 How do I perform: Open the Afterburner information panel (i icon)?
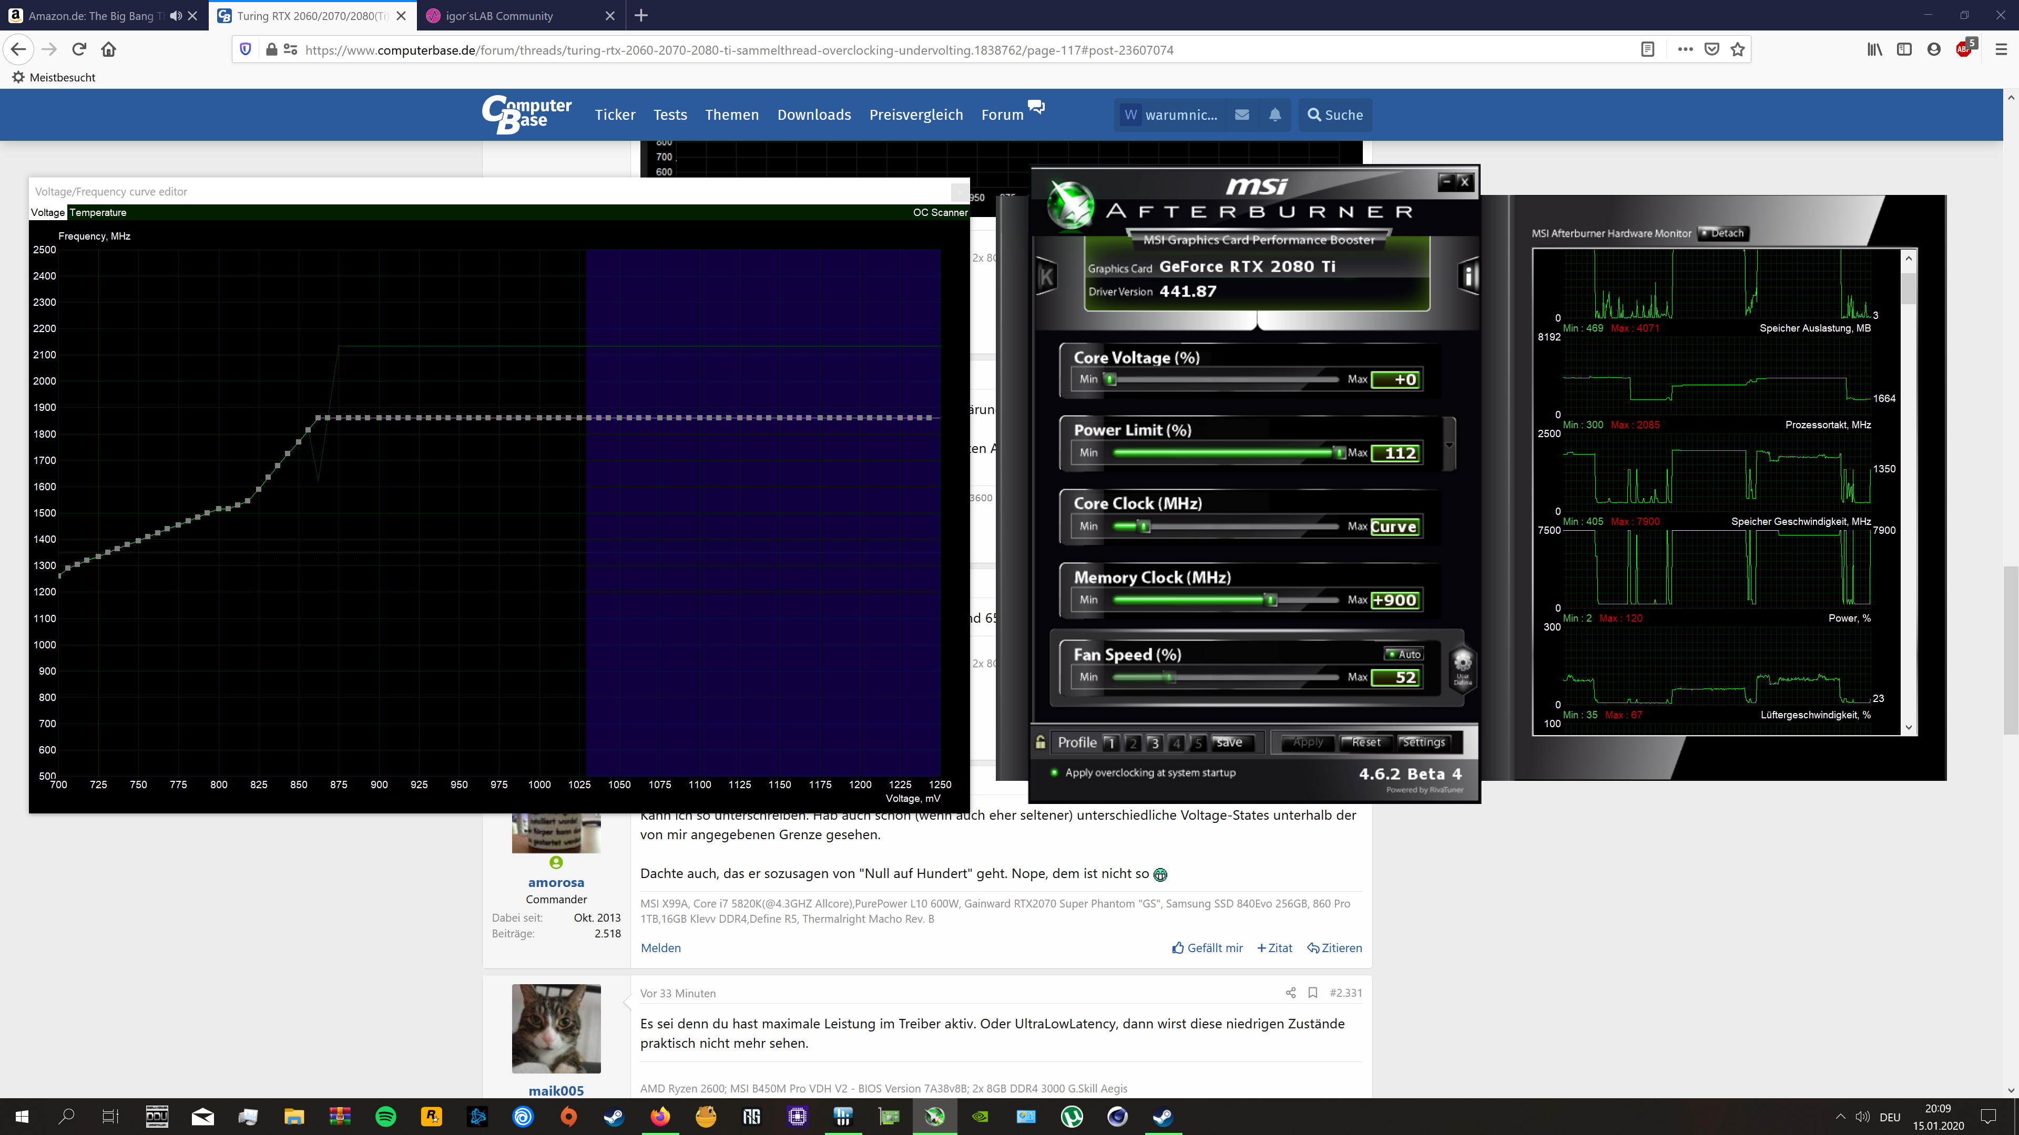pos(1468,276)
